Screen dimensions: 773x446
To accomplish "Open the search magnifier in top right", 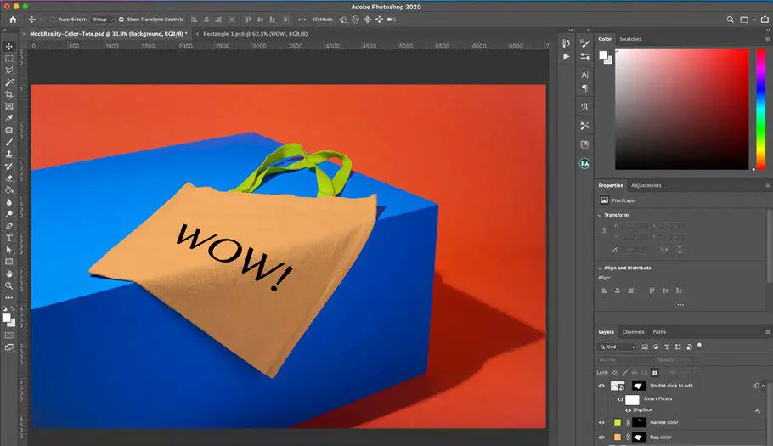I will point(731,20).
